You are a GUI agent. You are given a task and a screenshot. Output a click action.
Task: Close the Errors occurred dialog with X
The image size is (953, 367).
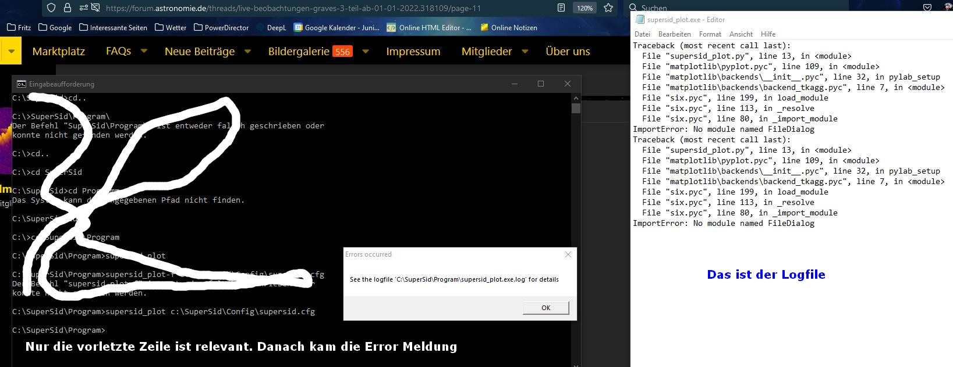coord(568,254)
